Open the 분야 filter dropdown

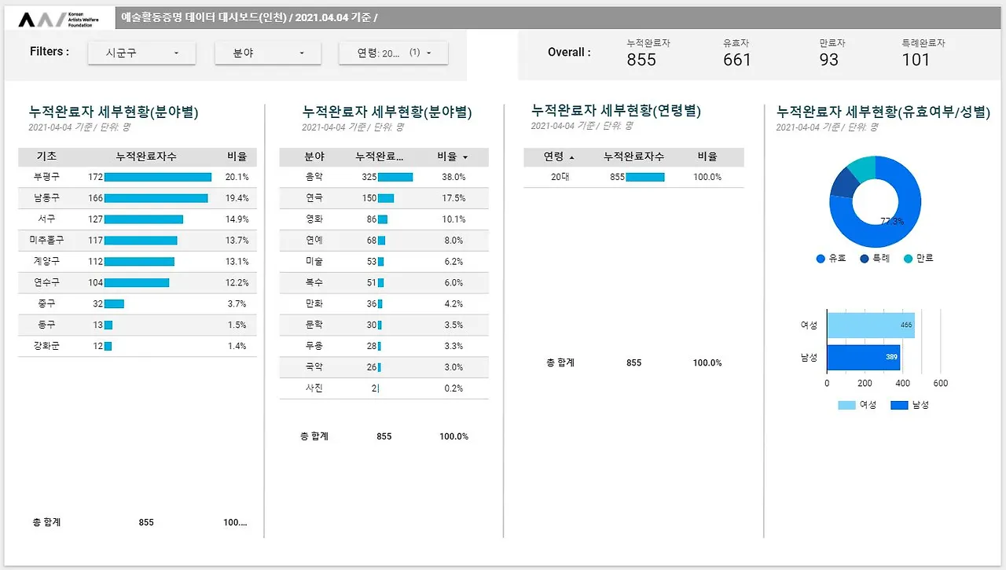pos(268,53)
